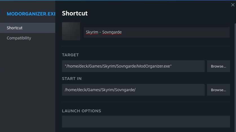
Task: Browse for the Start In folder
Action: (x=219, y=90)
